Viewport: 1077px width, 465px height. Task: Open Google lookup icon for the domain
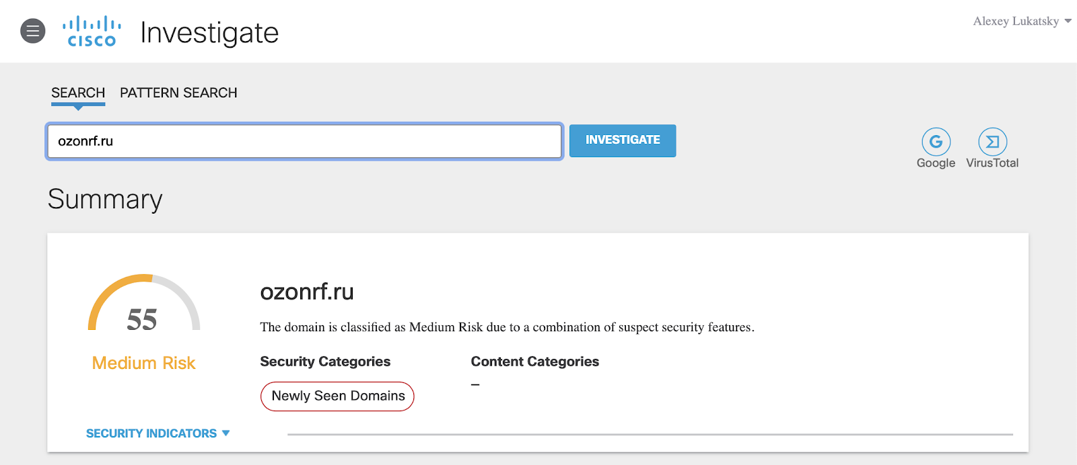[x=936, y=142]
